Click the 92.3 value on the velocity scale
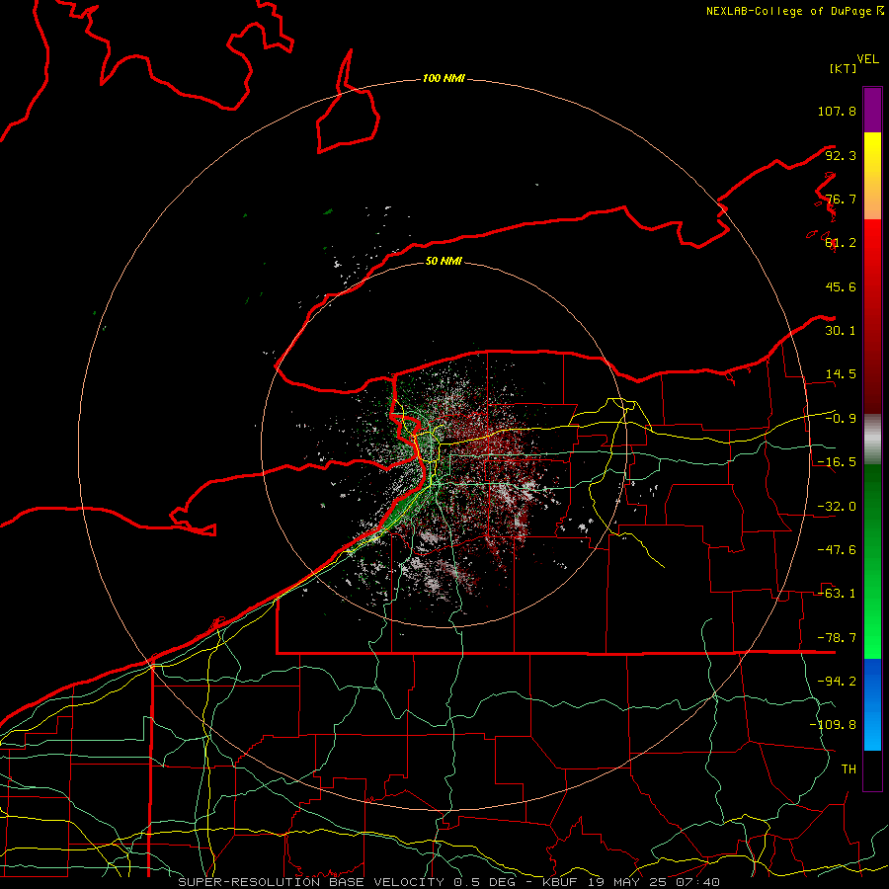This screenshot has height=889, width=889. 841,155
